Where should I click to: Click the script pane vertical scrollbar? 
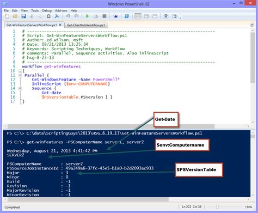coord(253,58)
